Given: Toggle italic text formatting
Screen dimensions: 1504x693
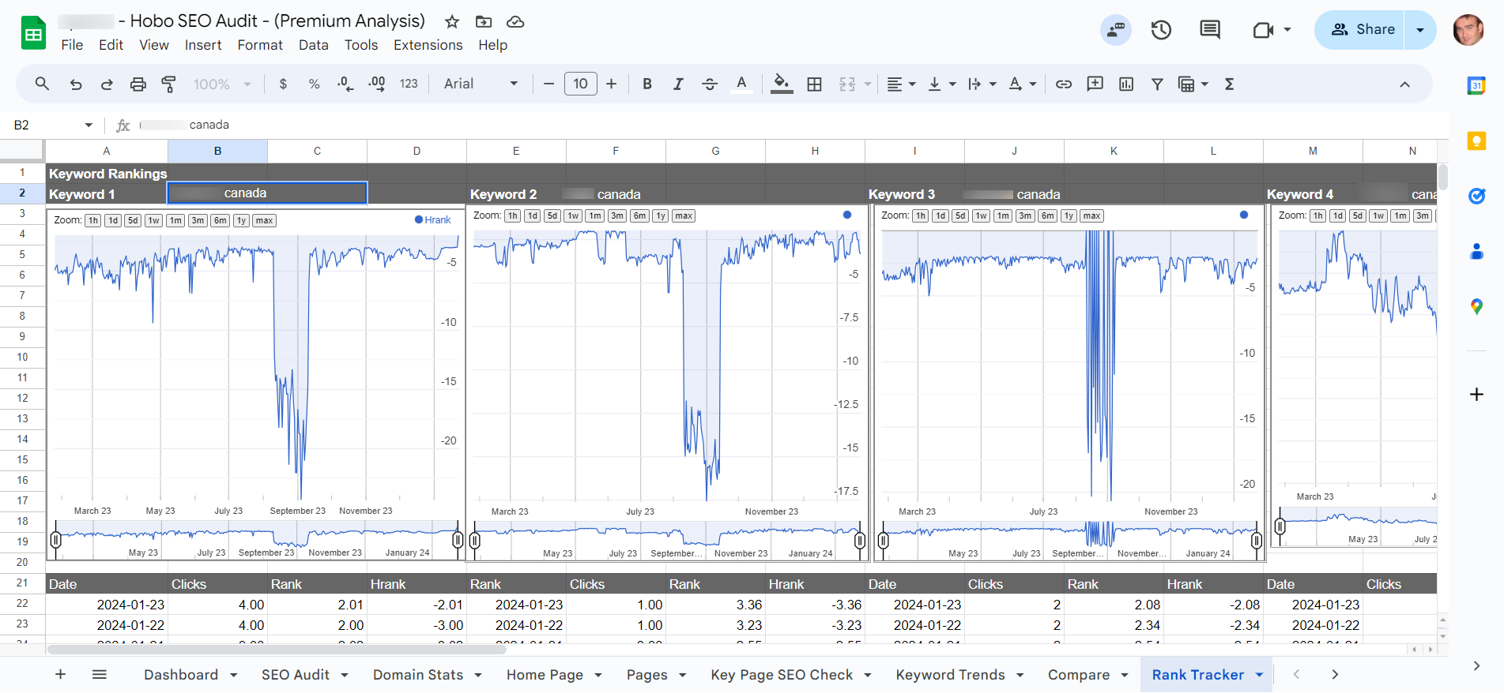Looking at the screenshot, I should tap(678, 84).
